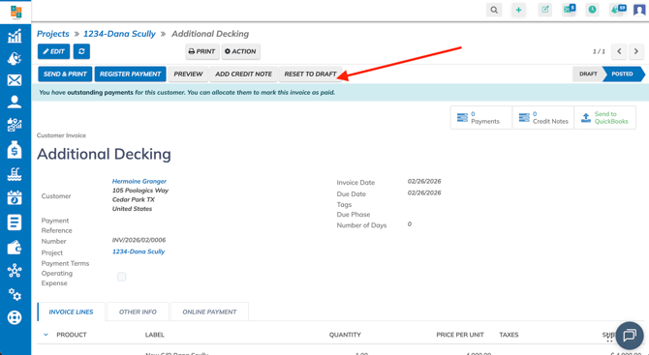
Task: Select the Posted status stage
Action: pyautogui.click(x=622, y=74)
